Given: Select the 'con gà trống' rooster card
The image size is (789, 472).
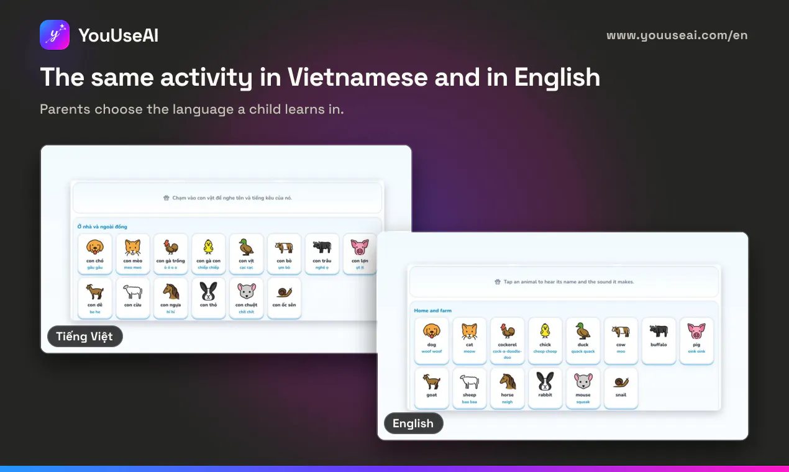Looking at the screenshot, I should [x=171, y=254].
